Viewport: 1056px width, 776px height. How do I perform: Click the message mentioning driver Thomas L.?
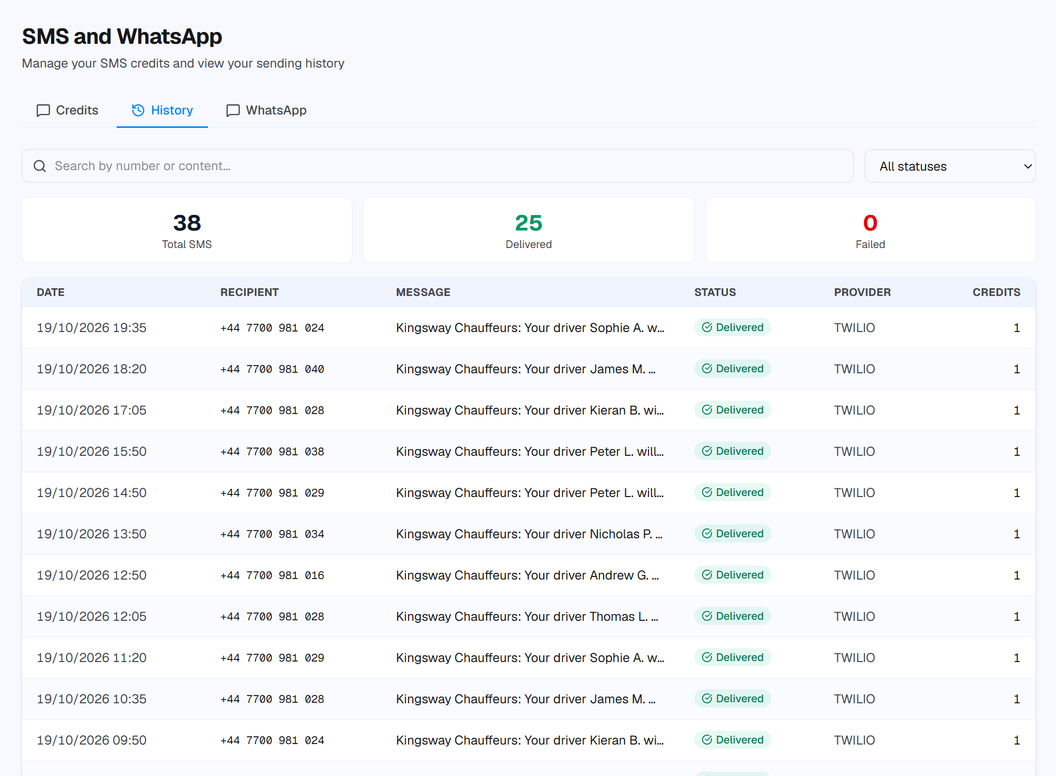click(x=527, y=617)
